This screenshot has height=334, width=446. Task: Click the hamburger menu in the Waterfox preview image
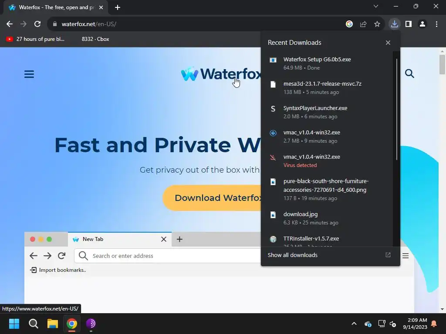point(405,256)
